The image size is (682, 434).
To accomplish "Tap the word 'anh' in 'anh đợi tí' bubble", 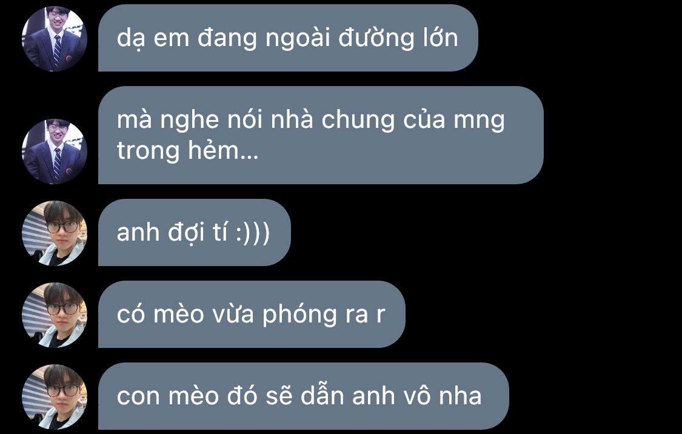I will click(138, 233).
